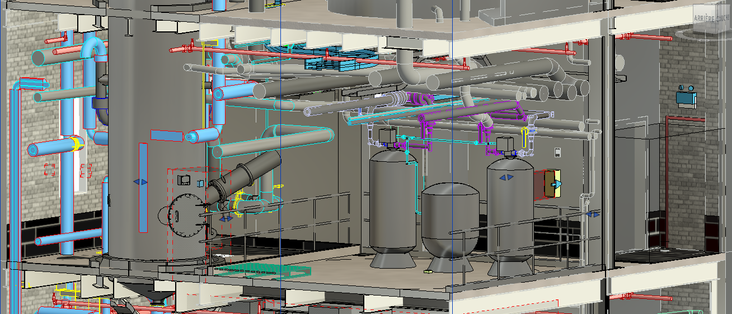732x314 pixels.
Task: Select the green floor grating
Action: (x=263, y=271)
